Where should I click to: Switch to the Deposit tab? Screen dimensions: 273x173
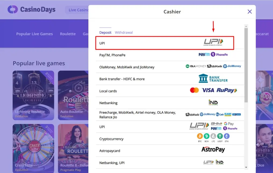105,33
